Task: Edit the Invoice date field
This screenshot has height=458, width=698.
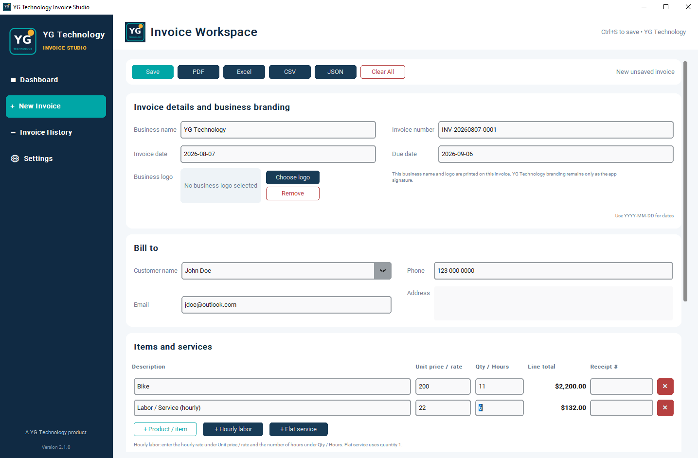Action: tap(278, 154)
